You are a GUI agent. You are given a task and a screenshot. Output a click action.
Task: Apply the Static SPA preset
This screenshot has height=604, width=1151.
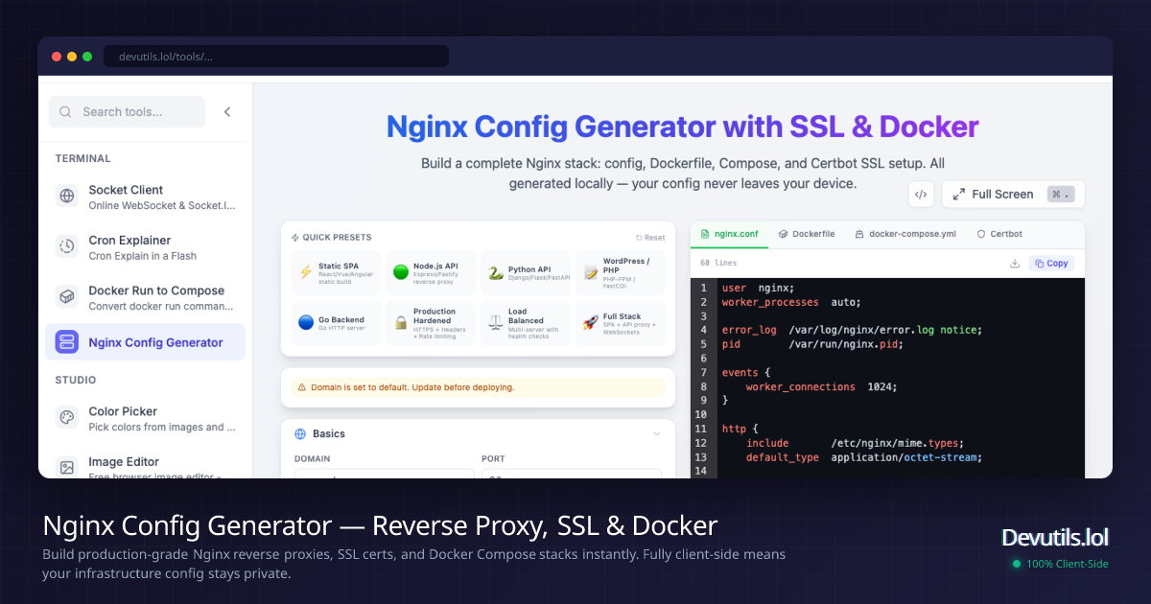pyautogui.click(x=336, y=272)
